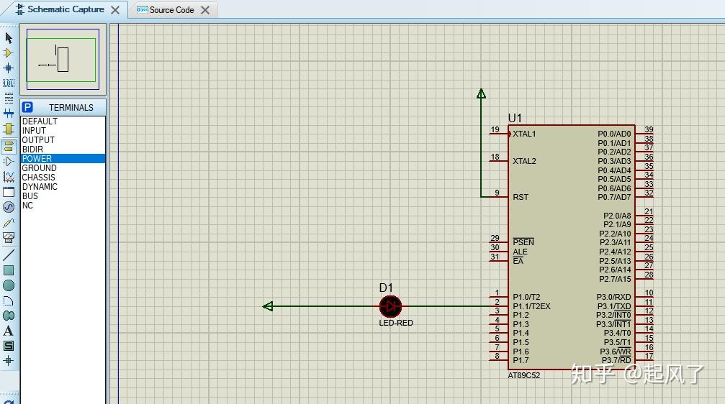The height and width of the screenshot is (404, 725).
Task: Choose the Junction Dot tool
Action: [9, 68]
